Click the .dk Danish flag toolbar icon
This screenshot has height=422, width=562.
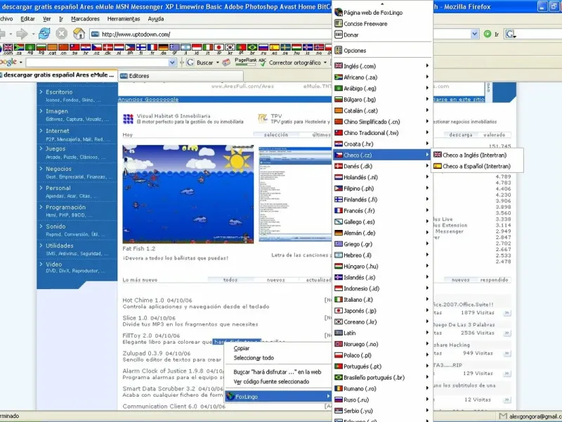(108, 48)
